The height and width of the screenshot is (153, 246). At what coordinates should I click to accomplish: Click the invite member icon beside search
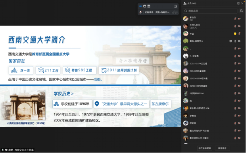(x=241, y=11)
